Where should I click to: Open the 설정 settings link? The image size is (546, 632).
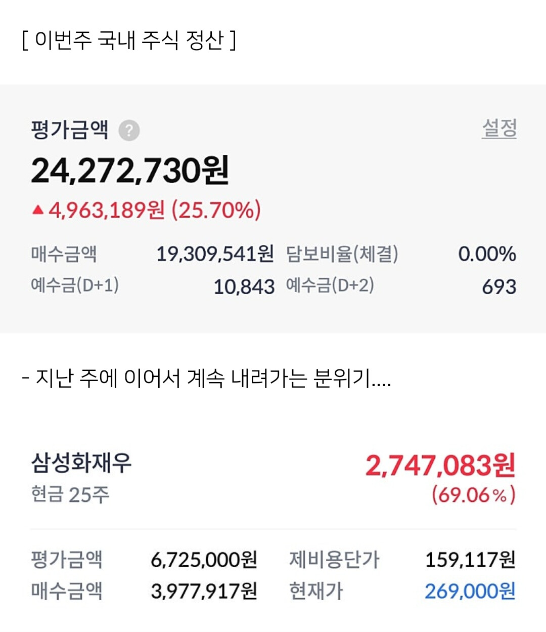[499, 128]
